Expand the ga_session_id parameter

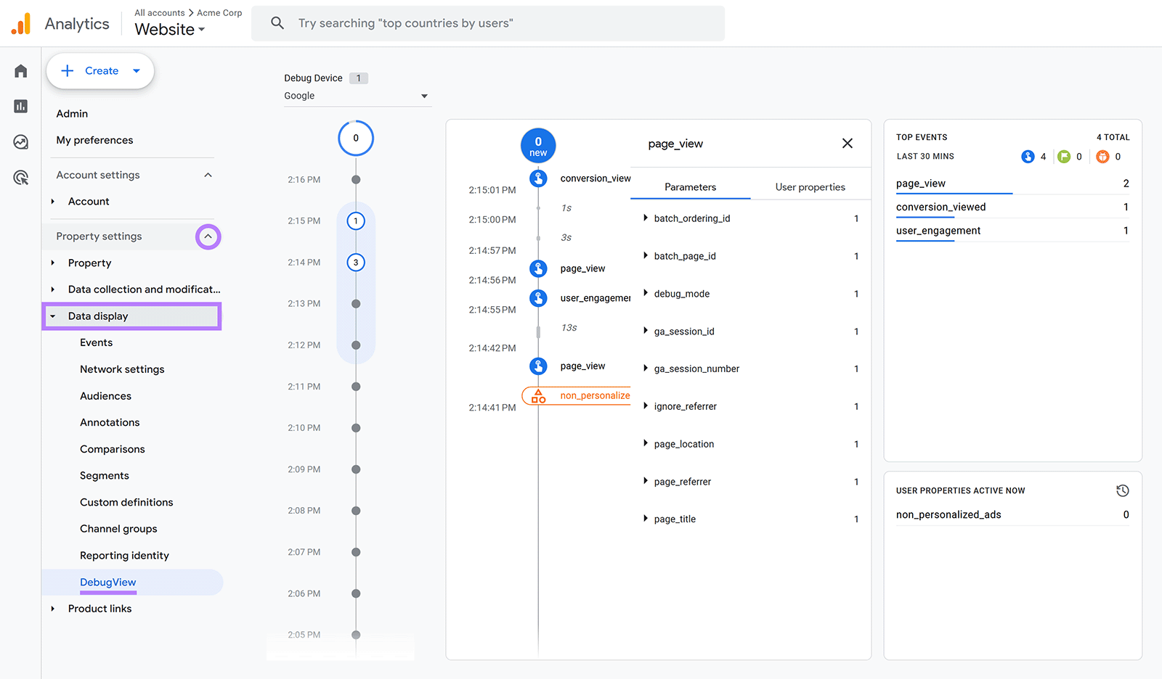(x=645, y=332)
